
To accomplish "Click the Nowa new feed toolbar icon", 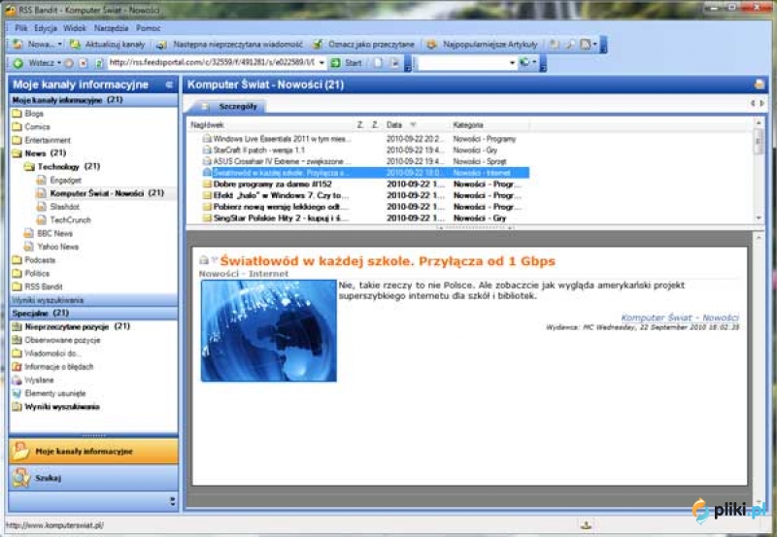I will 17,45.
